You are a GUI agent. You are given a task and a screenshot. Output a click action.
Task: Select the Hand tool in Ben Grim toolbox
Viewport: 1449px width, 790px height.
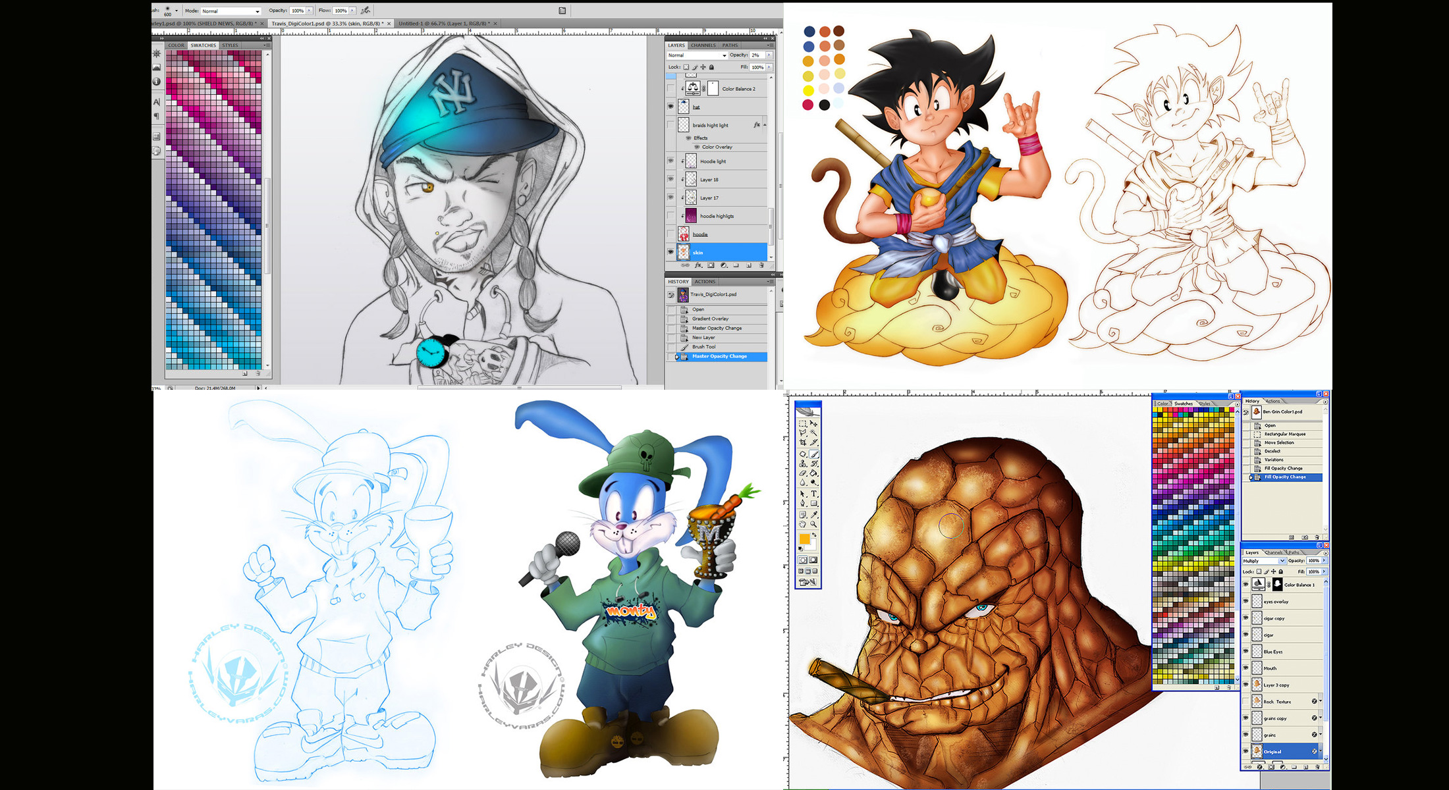(803, 524)
